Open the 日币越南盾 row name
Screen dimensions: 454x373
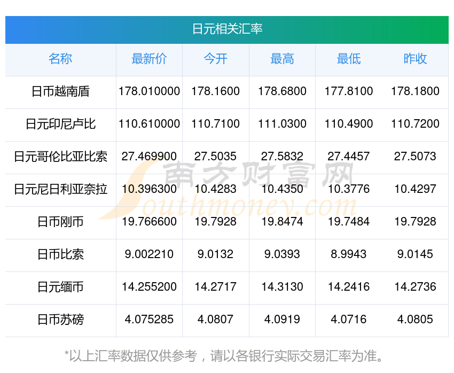[60, 91]
